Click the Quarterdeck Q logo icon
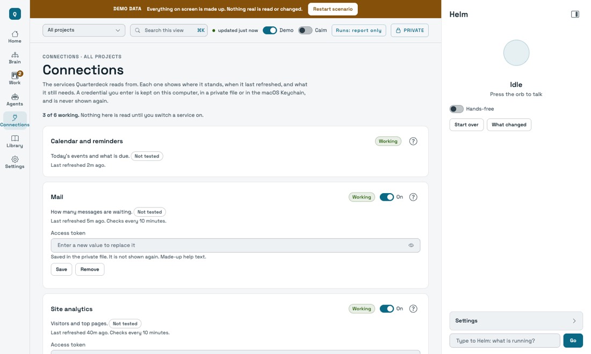This screenshot has width=591, height=354. point(15,14)
